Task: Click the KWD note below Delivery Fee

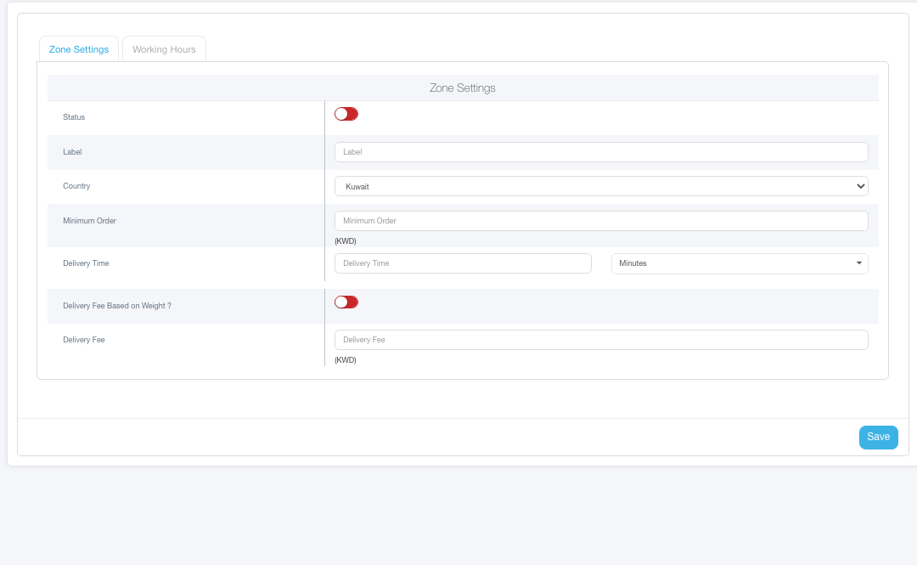Action: (346, 360)
